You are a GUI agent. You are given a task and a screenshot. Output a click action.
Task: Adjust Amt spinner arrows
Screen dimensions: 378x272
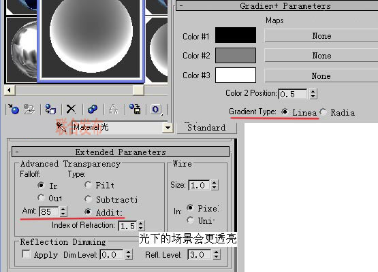click(63, 211)
